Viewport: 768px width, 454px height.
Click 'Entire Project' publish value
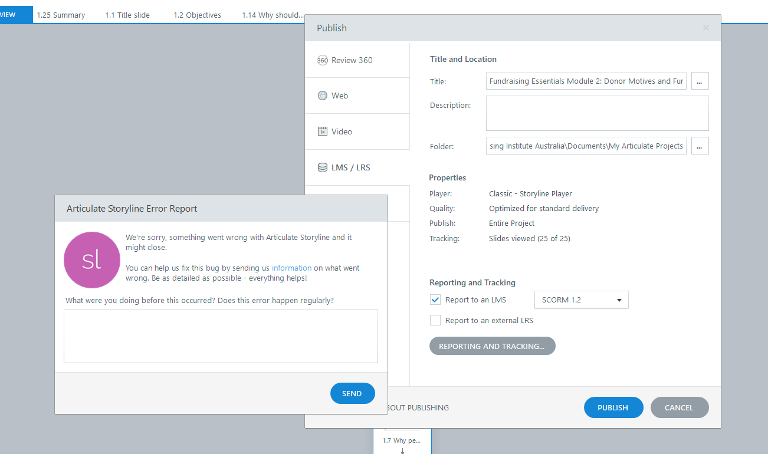click(x=511, y=223)
